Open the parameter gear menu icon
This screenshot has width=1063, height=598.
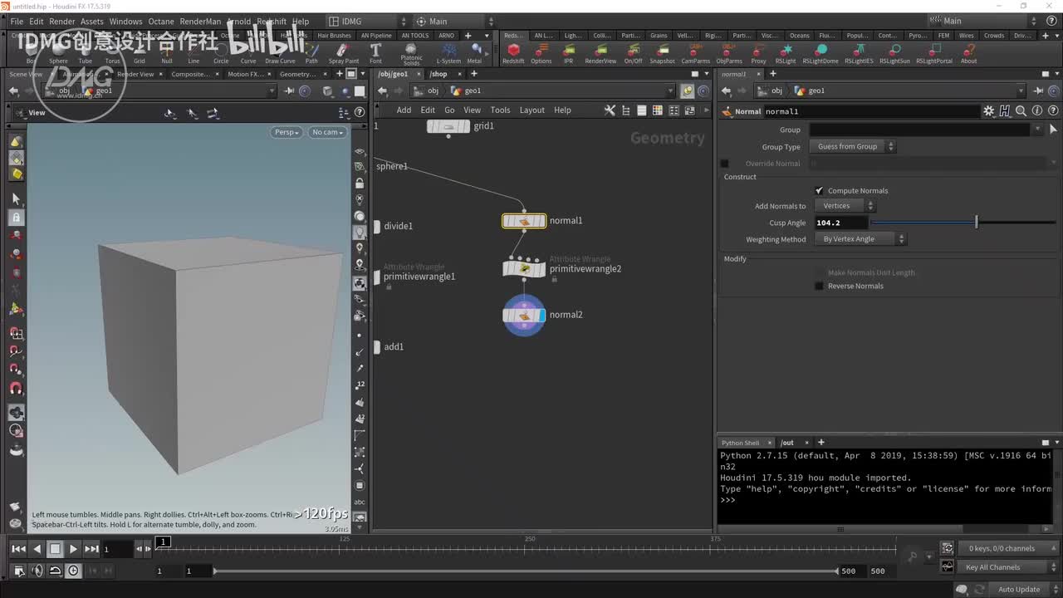988,111
